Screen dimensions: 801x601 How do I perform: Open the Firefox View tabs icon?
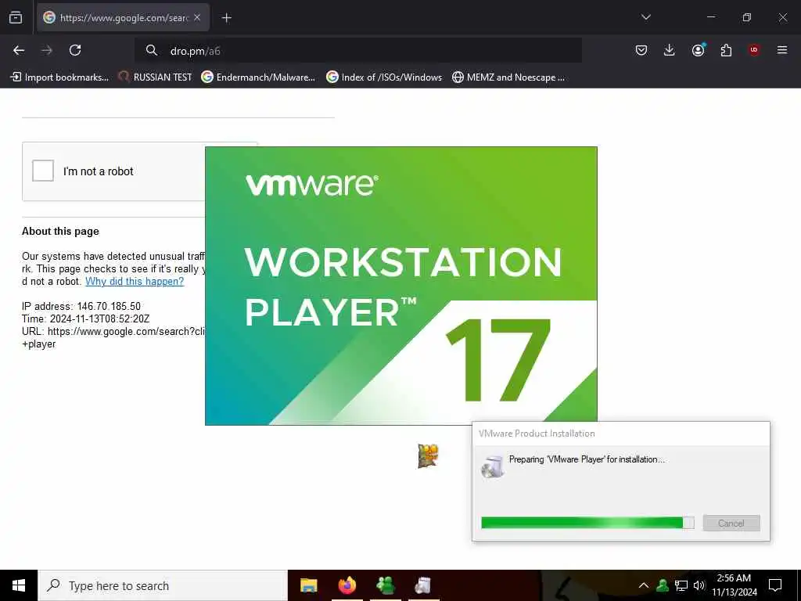[16, 17]
